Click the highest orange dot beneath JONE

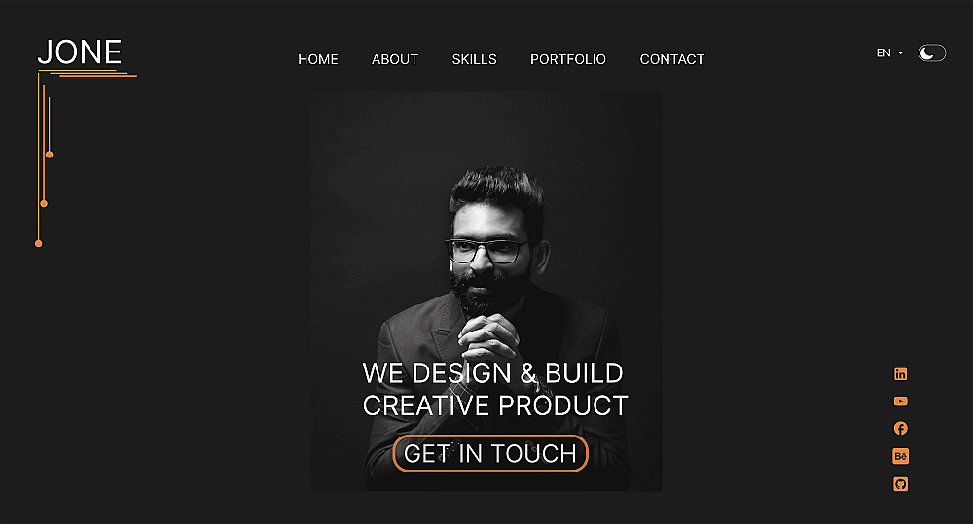pos(49,155)
